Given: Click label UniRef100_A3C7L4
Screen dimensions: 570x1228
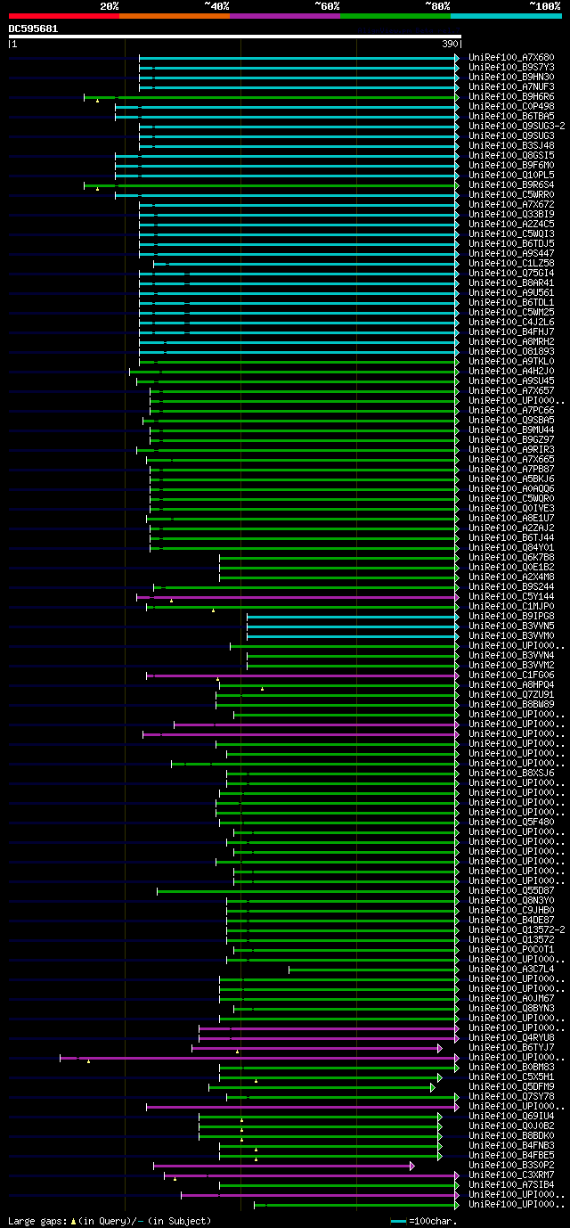Looking at the screenshot, I should pos(511,969).
